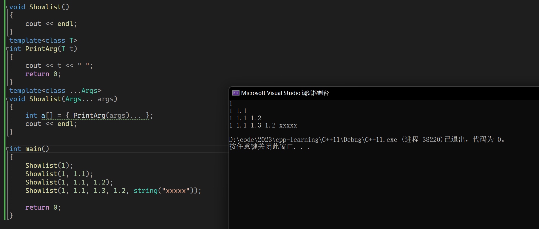Click the line template<class ...Args>
This screenshot has height=229, width=539.
coord(55,91)
